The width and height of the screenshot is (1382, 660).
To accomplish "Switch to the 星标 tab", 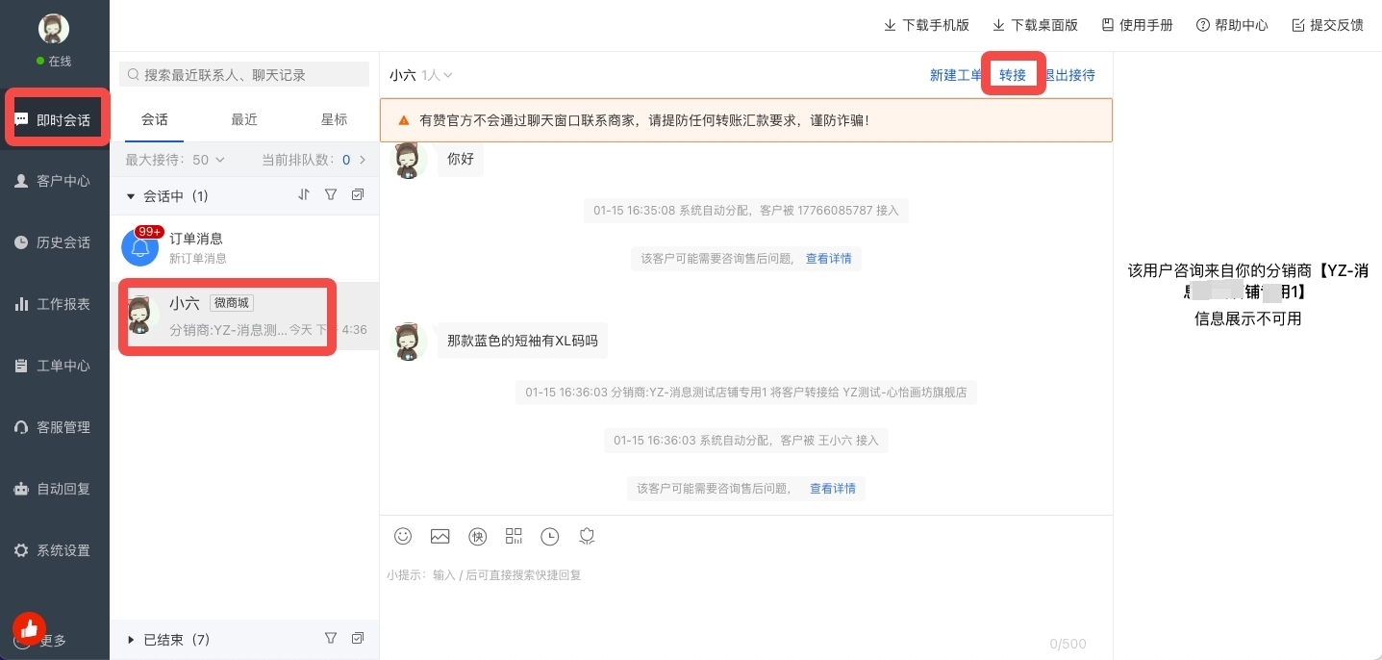I will coord(334,120).
